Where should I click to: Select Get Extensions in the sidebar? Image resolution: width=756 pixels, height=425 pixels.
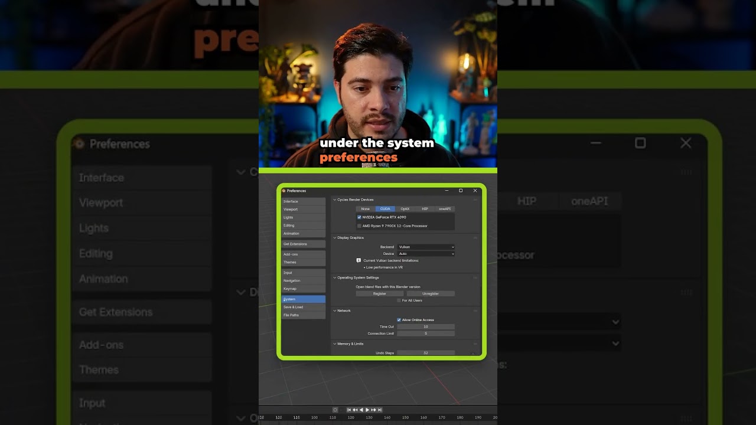pyautogui.click(x=304, y=244)
